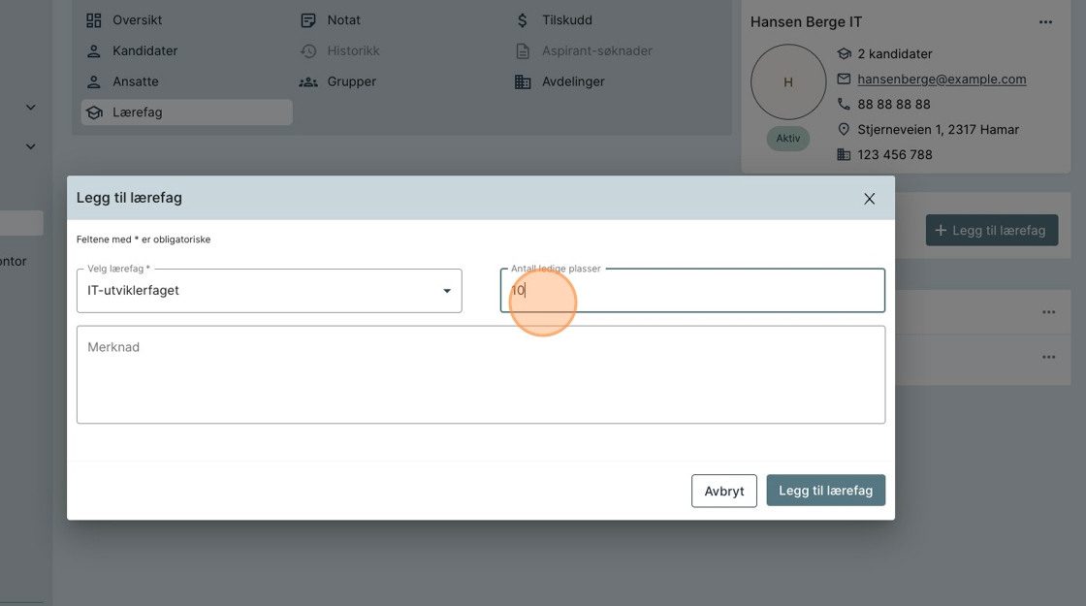
Task: Click the Aktiv status badge
Action: [788, 139]
